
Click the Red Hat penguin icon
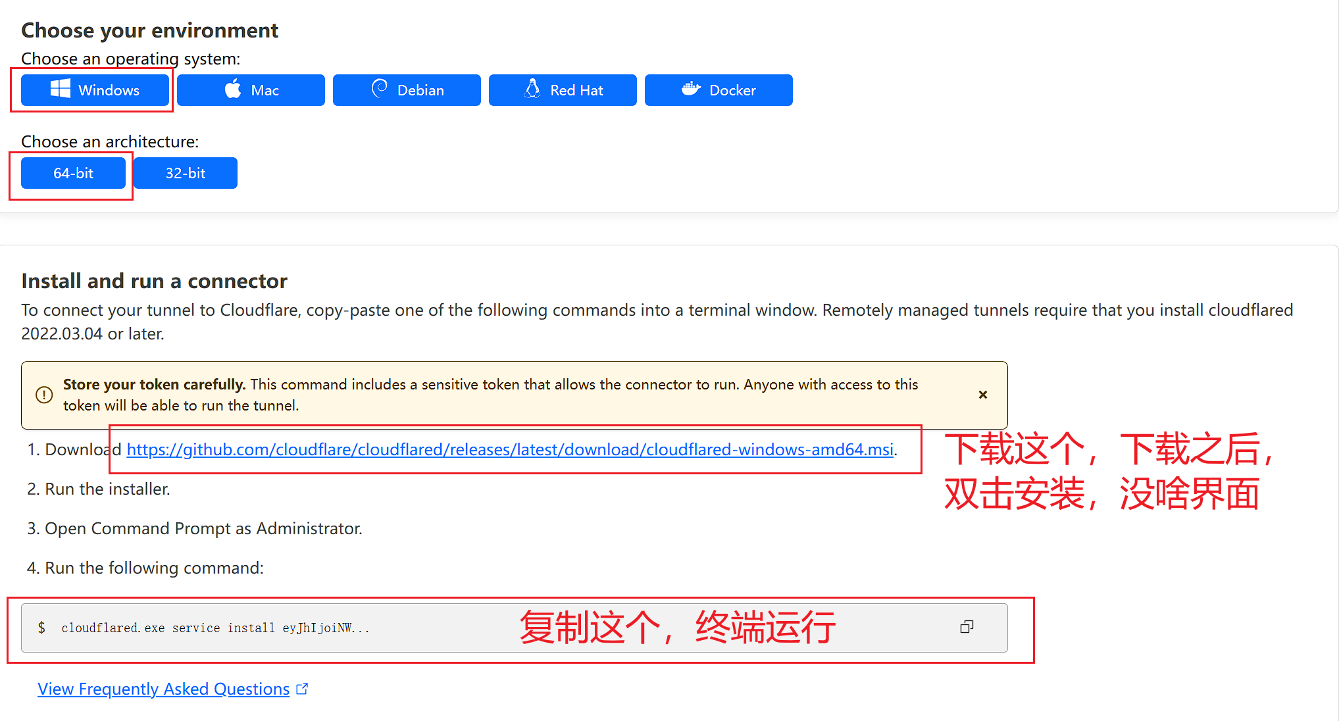pyautogui.click(x=532, y=89)
